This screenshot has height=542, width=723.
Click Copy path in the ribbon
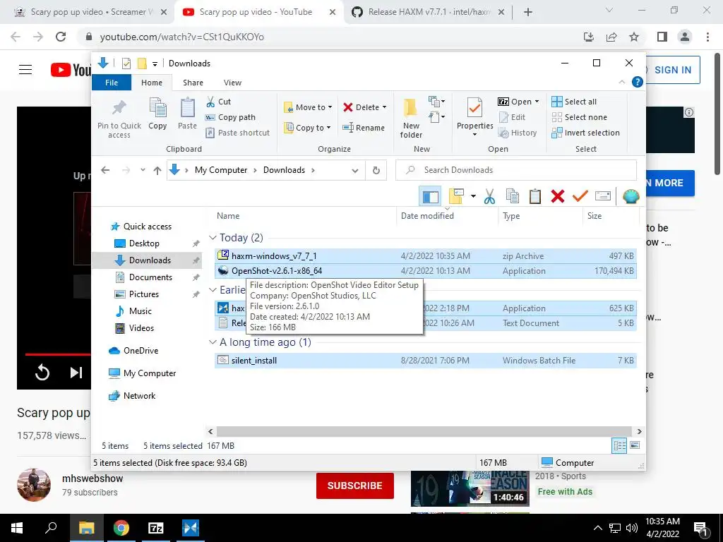click(231, 117)
